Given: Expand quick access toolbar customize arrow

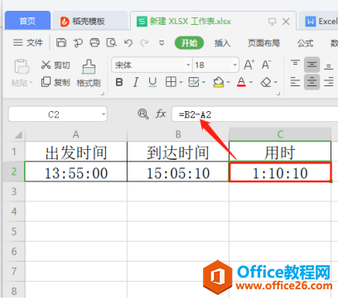Looking at the screenshot, I should pos(162,43).
